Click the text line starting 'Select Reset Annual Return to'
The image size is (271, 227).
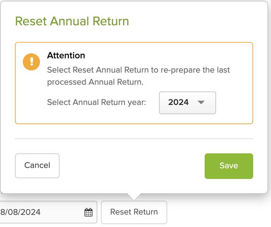pyautogui.click(x=138, y=70)
